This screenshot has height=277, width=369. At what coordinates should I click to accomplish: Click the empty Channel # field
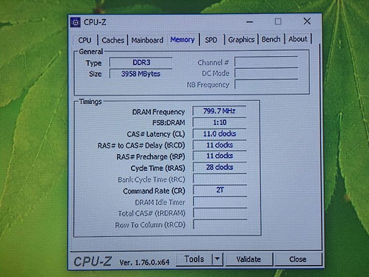coord(266,62)
